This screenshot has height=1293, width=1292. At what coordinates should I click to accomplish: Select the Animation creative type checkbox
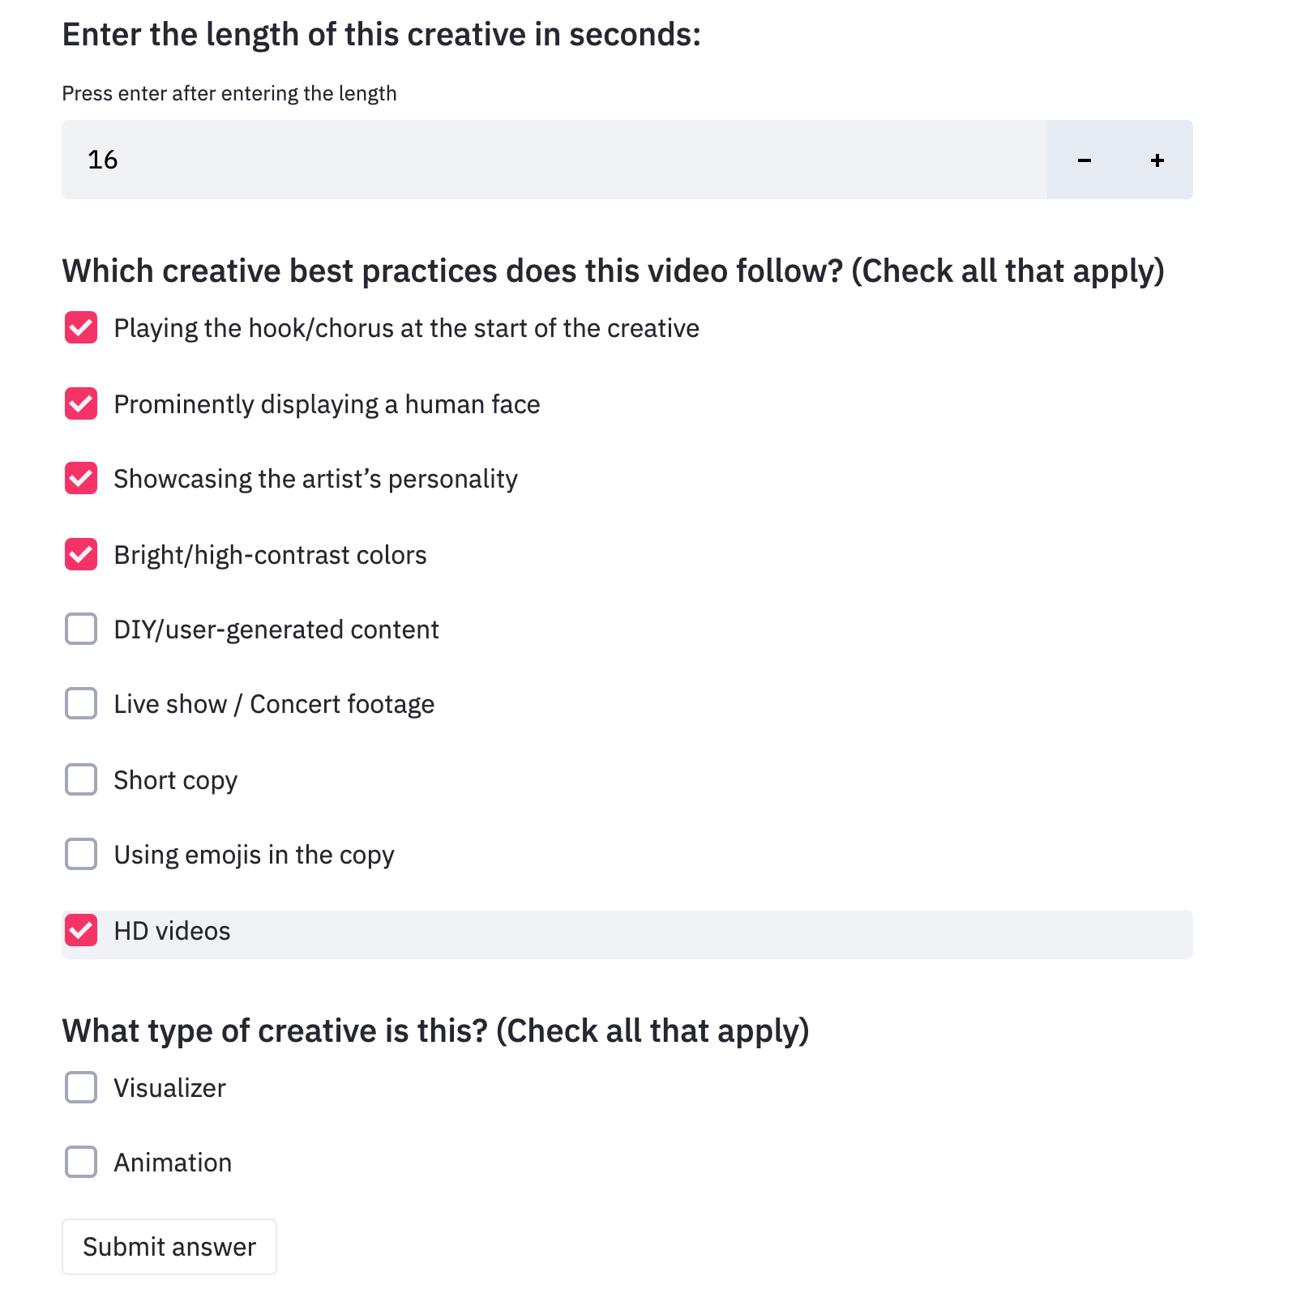[x=81, y=1163]
